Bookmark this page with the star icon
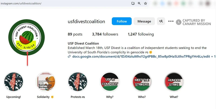 (x=146, y=3)
